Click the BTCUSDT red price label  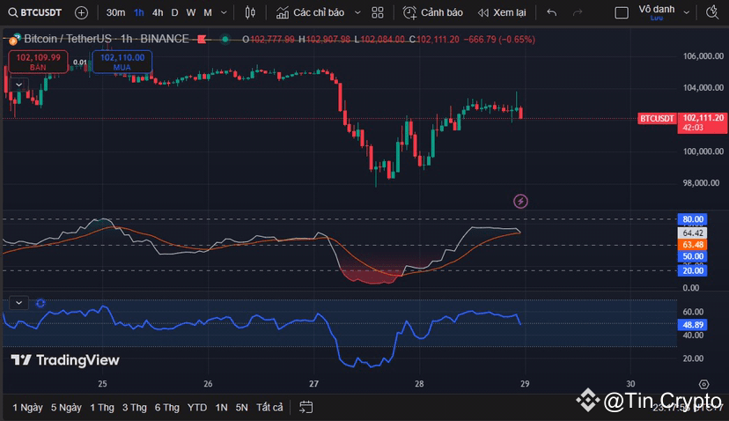(657, 119)
